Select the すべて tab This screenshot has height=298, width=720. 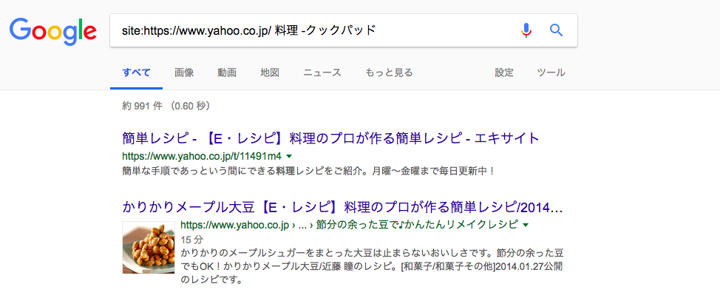[x=136, y=72]
